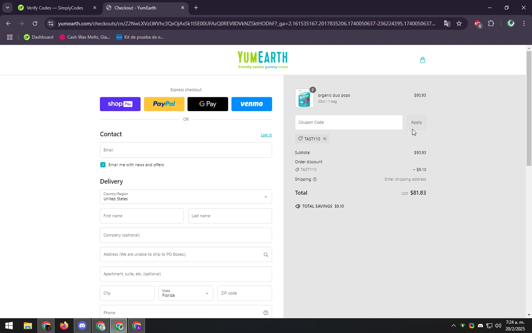Click the volume speaker tray icon
The height and width of the screenshot is (333, 532).
click(498, 326)
